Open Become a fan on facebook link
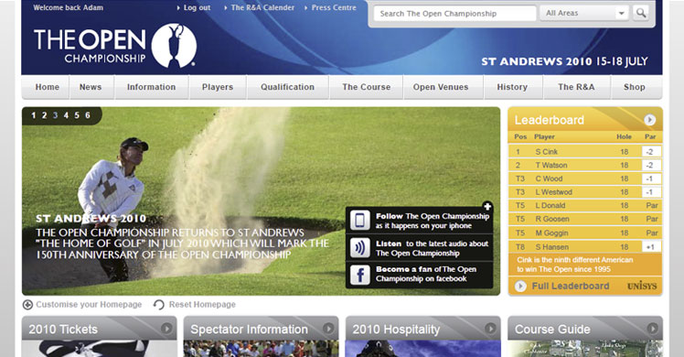The image size is (684, 357). (426, 274)
